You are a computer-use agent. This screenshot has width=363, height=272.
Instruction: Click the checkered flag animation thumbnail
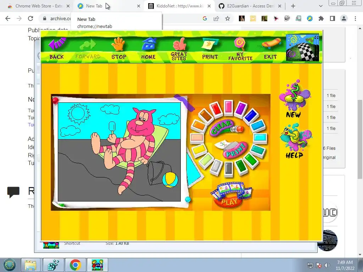coord(302,48)
